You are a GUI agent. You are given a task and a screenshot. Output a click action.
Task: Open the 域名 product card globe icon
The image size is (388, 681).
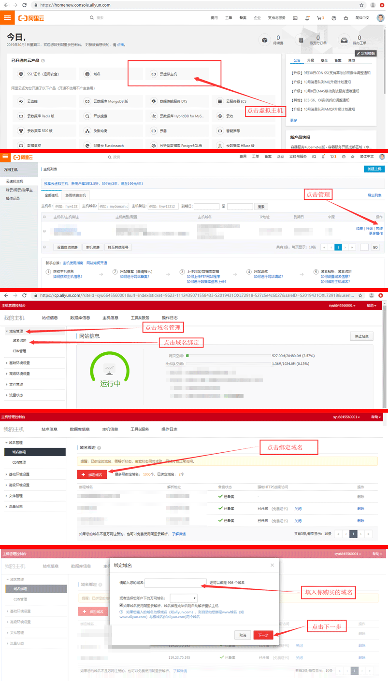pos(87,74)
